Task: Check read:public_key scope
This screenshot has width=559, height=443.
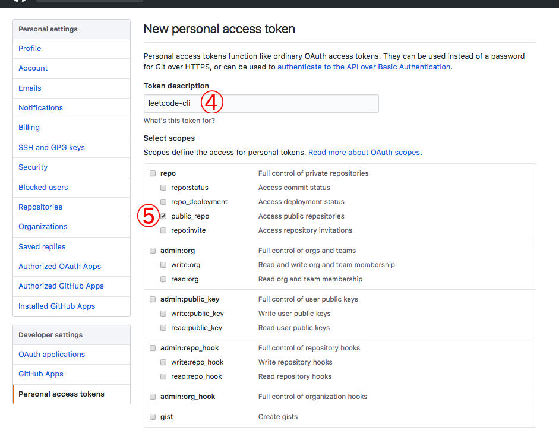Action: click(163, 328)
